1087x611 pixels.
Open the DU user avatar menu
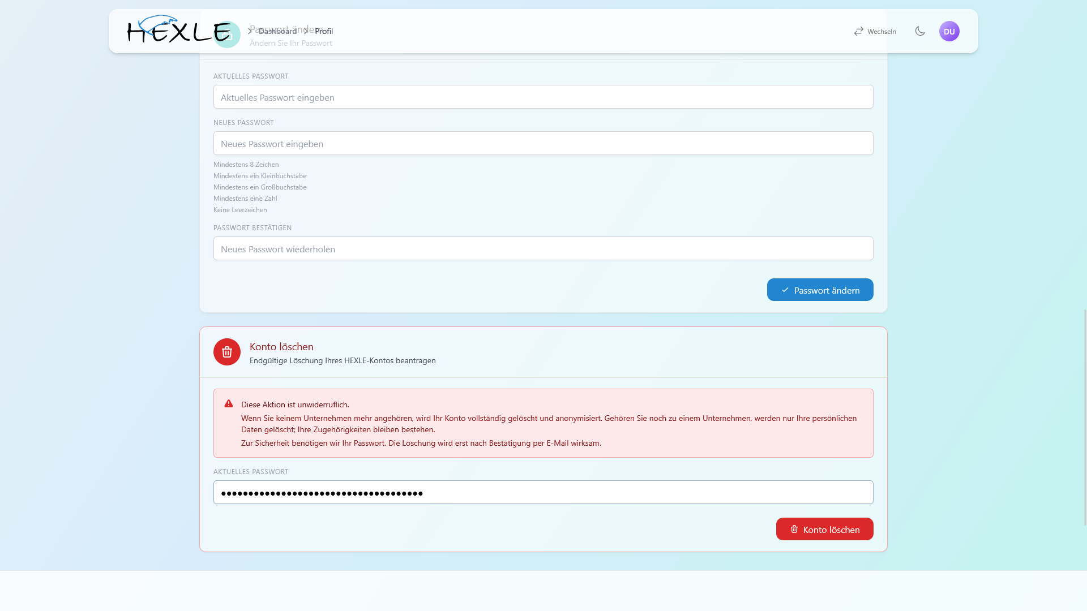click(x=949, y=31)
